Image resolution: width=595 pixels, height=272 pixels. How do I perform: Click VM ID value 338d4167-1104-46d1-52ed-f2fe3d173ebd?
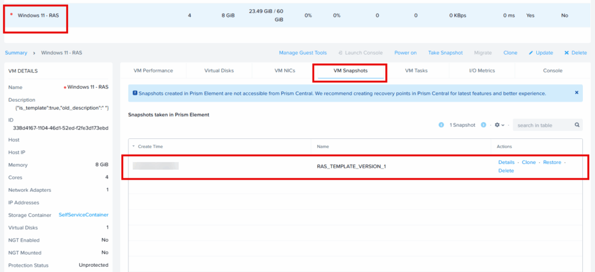60,128
